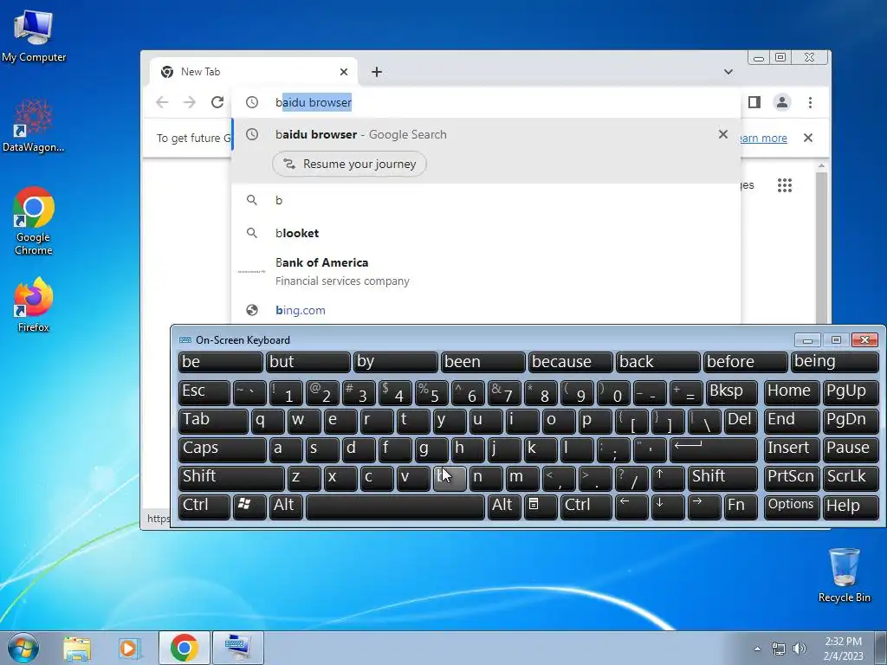Select the plain 'b' search suggestion
The width and height of the screenshot is (887, 665).
pos(486,200)
